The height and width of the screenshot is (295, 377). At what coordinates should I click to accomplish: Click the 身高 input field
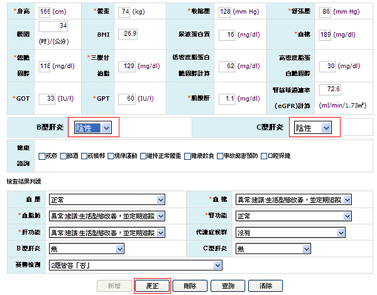pyautogui.click(x=45, y=13)
